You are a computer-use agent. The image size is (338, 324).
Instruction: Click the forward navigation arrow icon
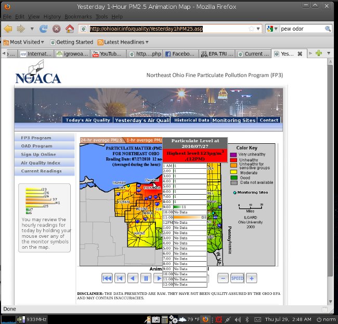click(21, 29)
